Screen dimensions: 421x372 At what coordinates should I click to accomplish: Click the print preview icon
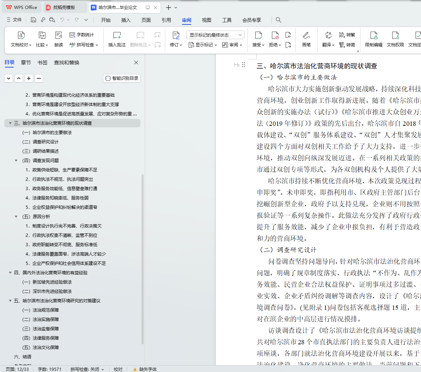(x=52, y=20)
